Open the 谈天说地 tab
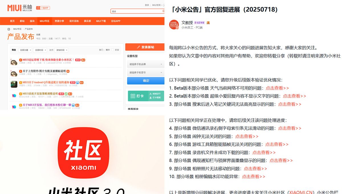342x194 pixels. point(74,21)
